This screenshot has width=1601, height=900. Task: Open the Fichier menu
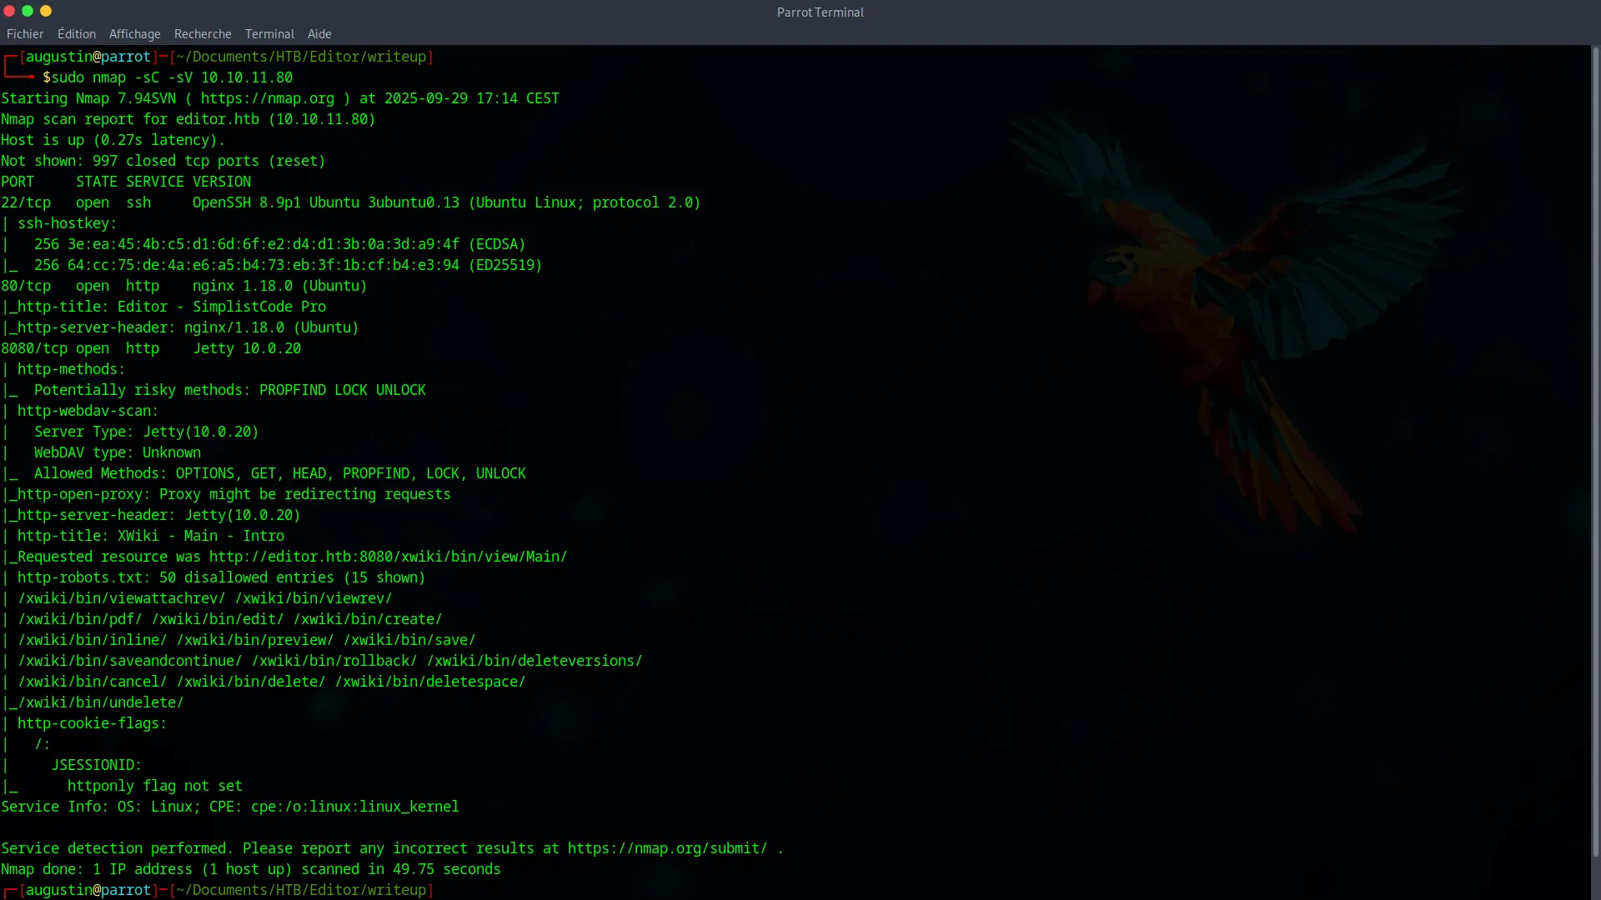[25, 34]
